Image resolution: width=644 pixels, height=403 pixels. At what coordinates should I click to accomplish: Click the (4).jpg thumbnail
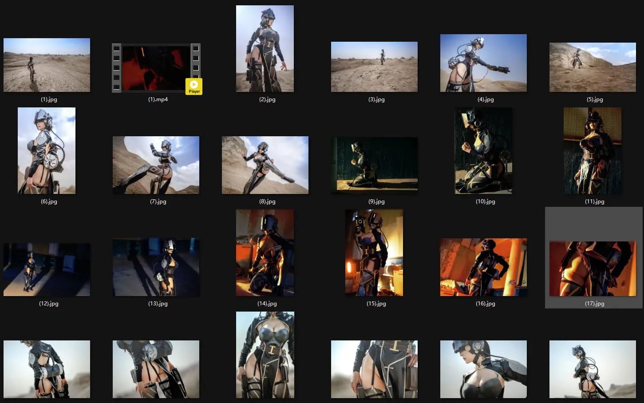tap(483, 63)
